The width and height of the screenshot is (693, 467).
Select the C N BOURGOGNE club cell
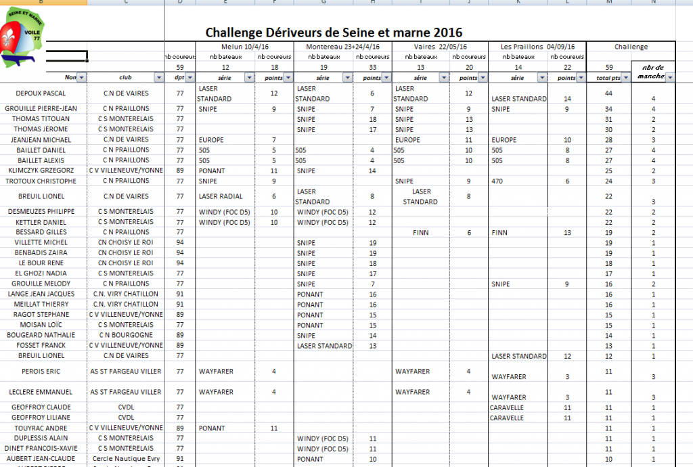[x=126, y=335]
